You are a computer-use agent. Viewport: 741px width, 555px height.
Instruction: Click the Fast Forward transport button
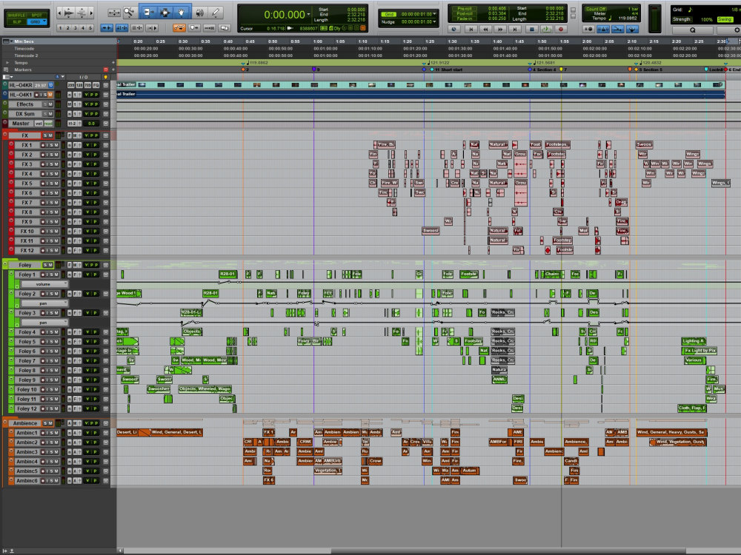click(x=500, y=30)
